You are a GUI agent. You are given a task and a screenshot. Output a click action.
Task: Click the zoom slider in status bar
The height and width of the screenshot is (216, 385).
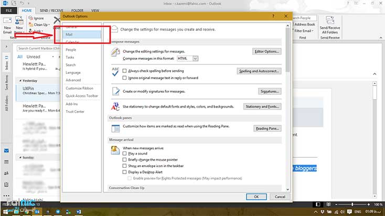pyautogui.click(x=352, y=203)
